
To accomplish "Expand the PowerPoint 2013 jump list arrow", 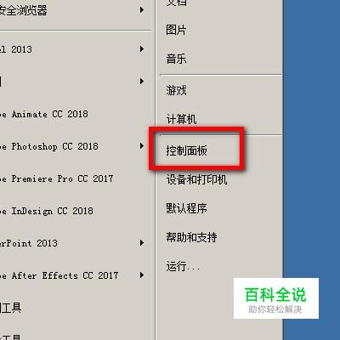I will click(142, 243).
